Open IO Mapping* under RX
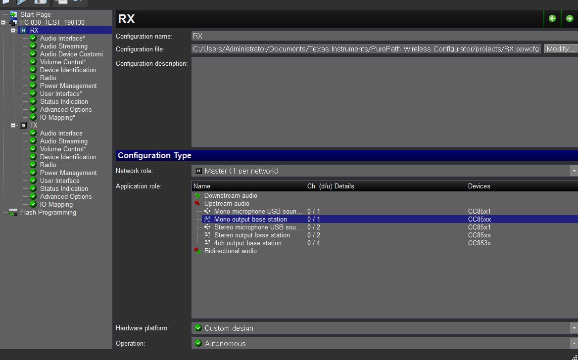The width and height of the screenshot is (578, 360). click(x=57, y=118)
